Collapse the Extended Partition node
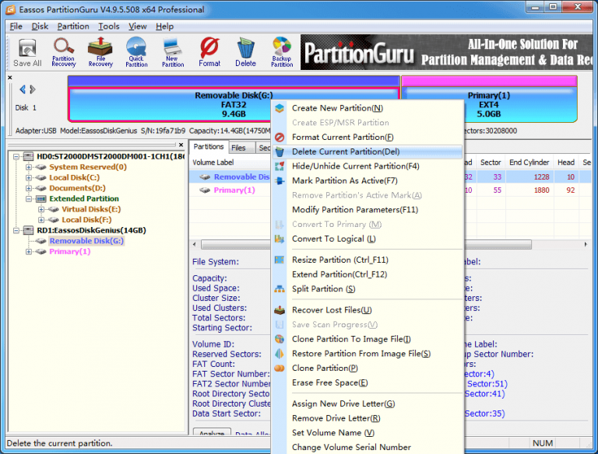The image size is (598, 454). click(x=29, y=199)
